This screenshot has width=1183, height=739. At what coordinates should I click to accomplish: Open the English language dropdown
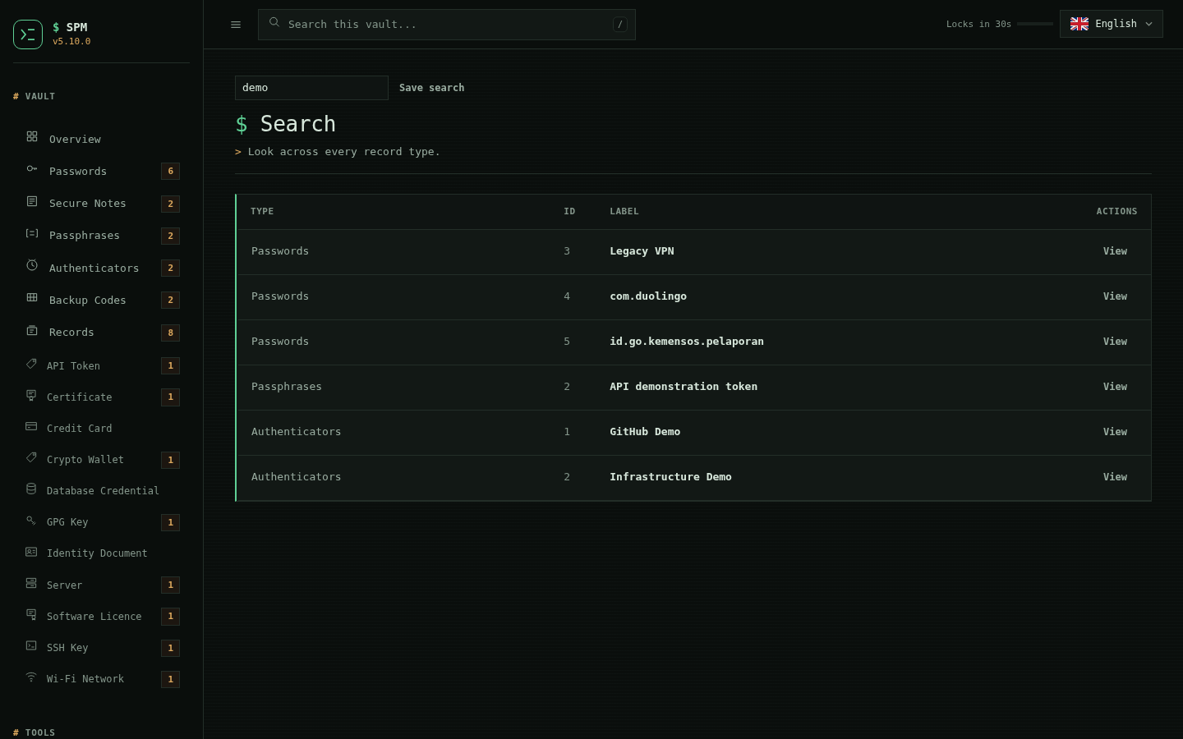tap(1111, 24)
